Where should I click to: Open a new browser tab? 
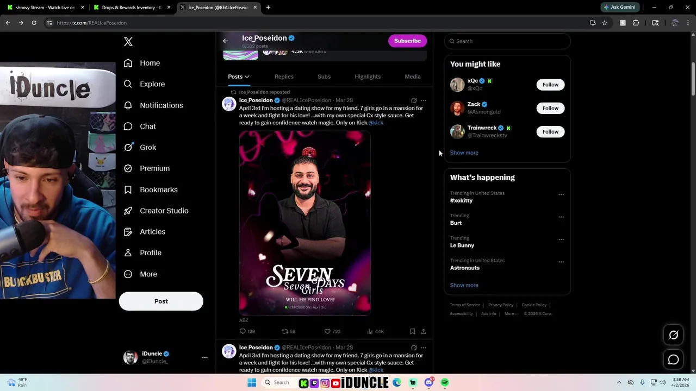(x=268, y=8)
